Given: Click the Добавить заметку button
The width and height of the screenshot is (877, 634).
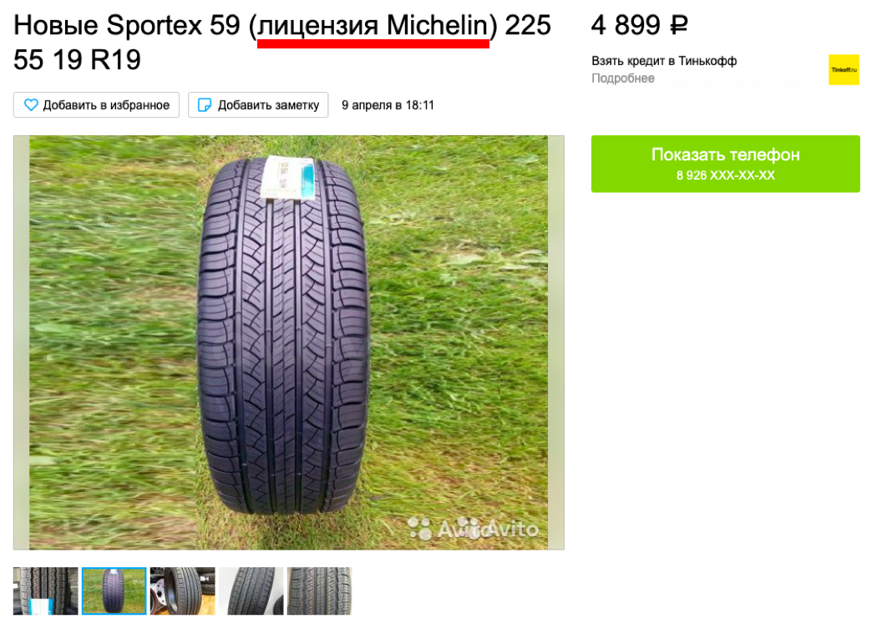Looking at the screenshot, I should (x=258, y=104).
